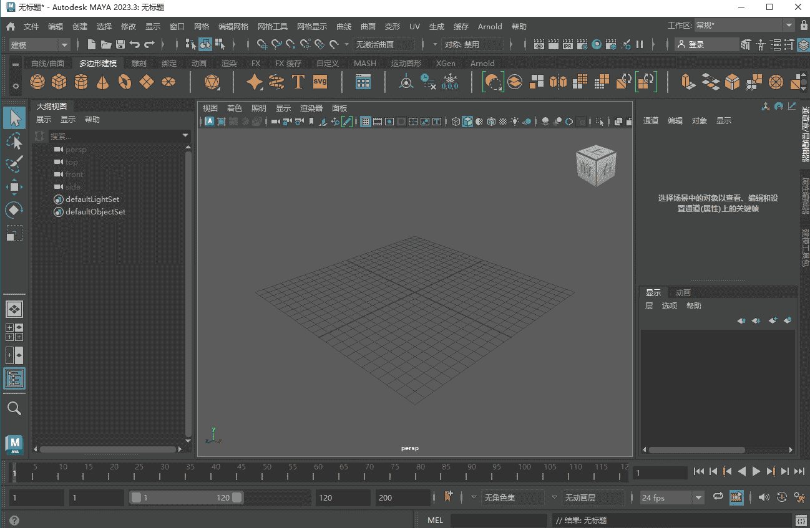
Task: Toggle use all lights bulb icon
Action: (x=515, y=122)
